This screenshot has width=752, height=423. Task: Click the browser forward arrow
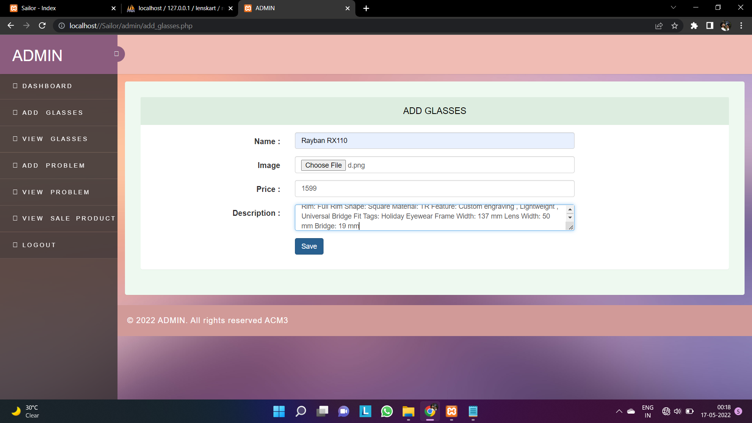click(26, 26)
